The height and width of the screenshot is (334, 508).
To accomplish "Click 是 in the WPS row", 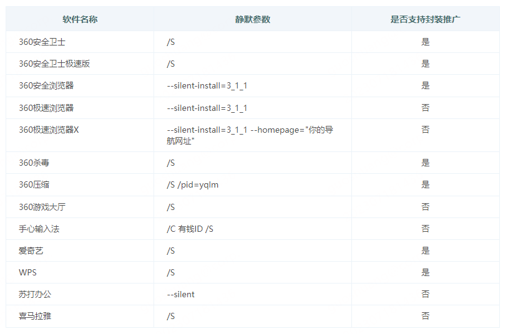I will [x=426, y=272].
